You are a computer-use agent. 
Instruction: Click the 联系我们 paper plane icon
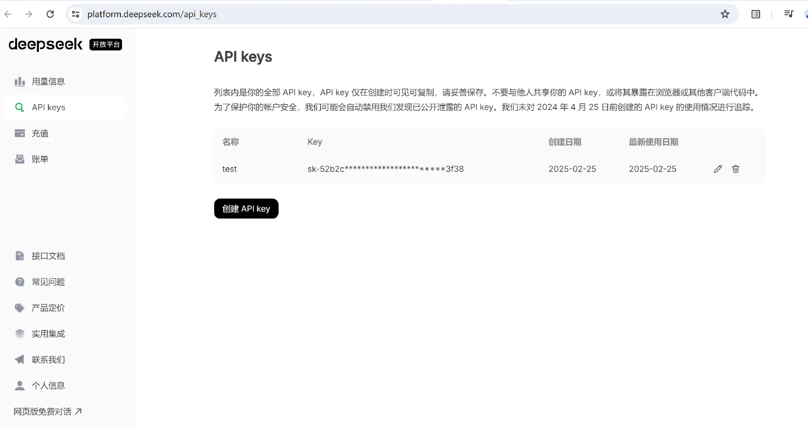pos(20,360)
